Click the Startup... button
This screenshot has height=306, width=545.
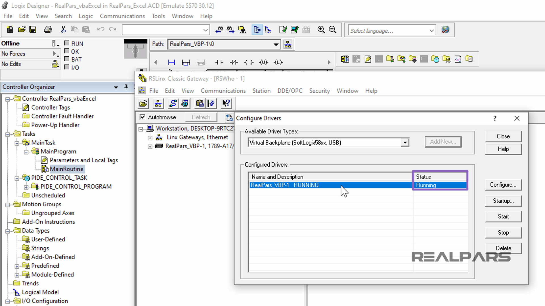(503, 201)
